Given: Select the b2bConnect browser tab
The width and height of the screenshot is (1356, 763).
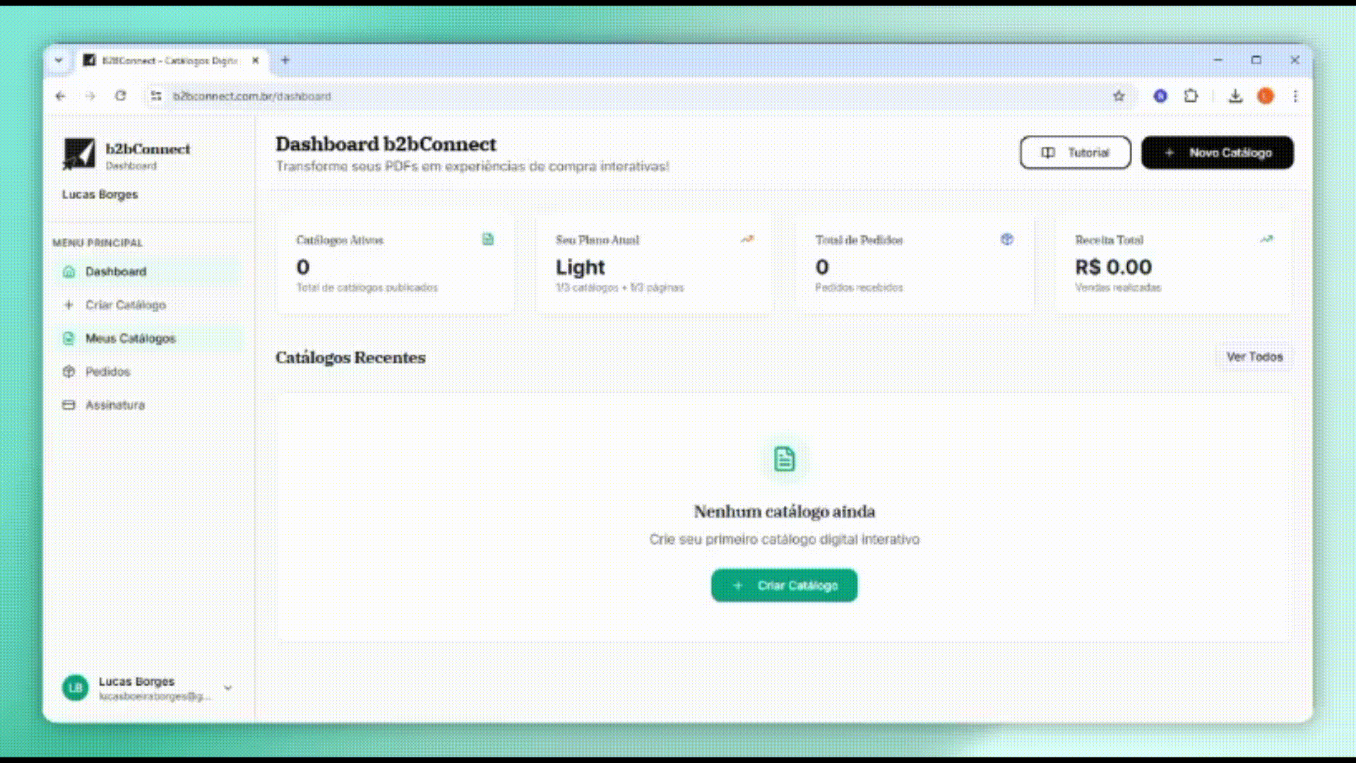Looking at the screenshot, I should coord(172,61).
